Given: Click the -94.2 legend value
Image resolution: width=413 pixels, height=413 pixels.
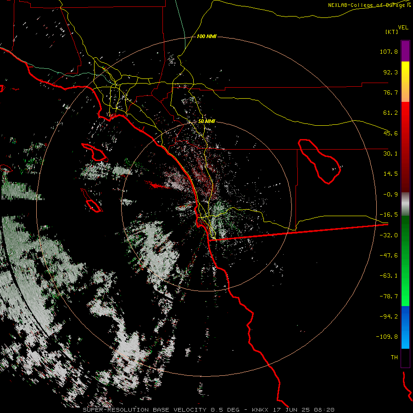Looking at the screenshot, I should [x=389, y=316].
